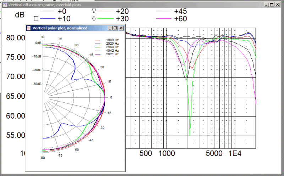Click the -20dB polar ring label
Image resolution: width=284 pixels, height=176 pixels.
coord(37,70)
